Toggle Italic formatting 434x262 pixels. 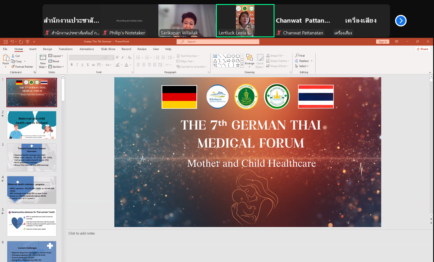[77, 65]
